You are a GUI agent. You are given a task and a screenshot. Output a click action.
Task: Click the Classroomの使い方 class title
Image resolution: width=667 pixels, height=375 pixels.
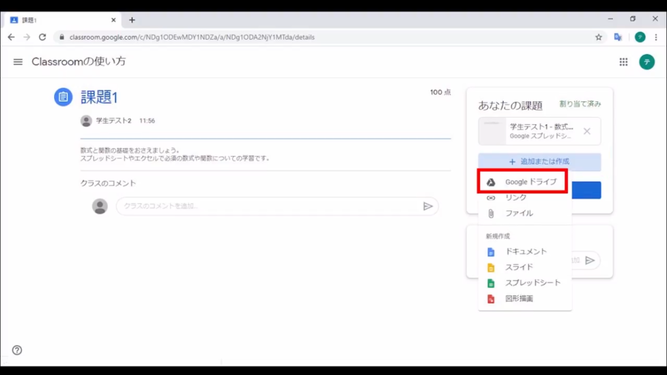pyautogui.click(x=79, y=62)
